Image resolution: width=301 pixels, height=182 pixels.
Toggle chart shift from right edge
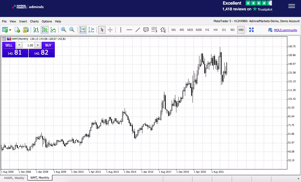[91, 30]
